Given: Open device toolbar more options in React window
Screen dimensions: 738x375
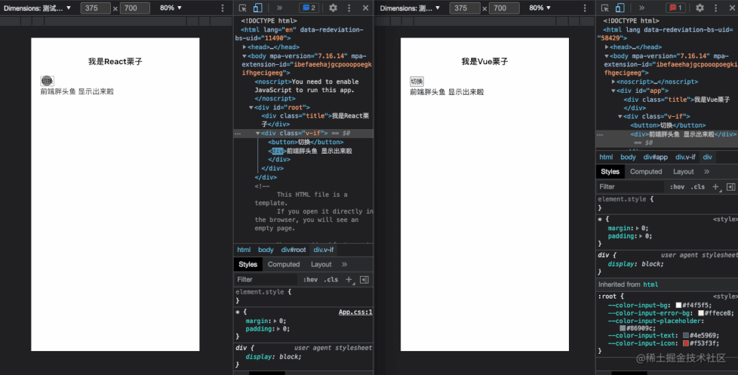Looking at the screenshot, I should [x=222, y=8].
